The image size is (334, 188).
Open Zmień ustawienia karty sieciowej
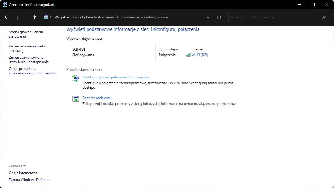tap(27, 48)
